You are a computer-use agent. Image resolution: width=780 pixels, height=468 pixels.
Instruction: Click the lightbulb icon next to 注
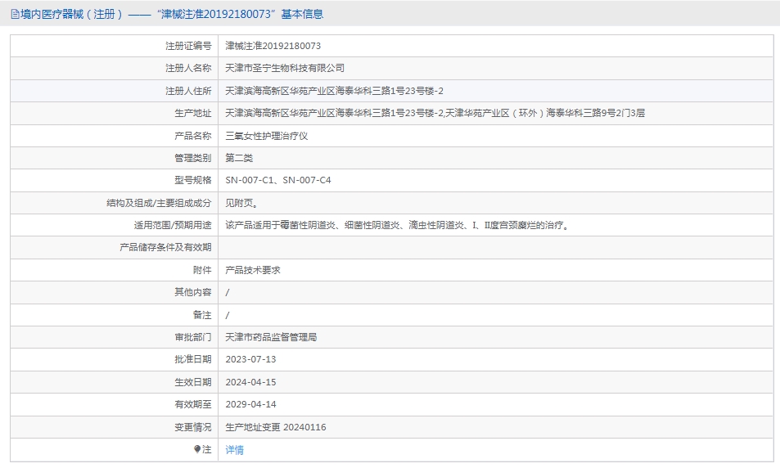pos(197,449)
